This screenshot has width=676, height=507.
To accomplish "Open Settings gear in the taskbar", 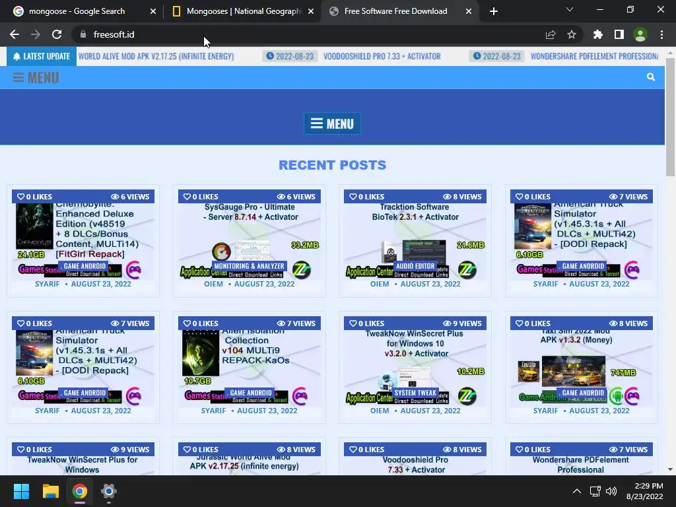I will pos(109,491).
